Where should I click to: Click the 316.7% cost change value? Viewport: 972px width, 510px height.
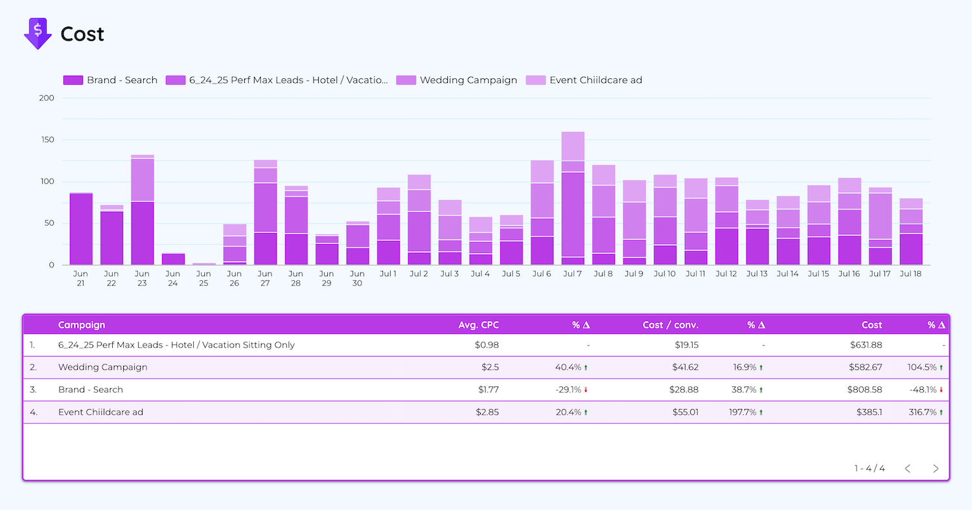tap(922, 412)
